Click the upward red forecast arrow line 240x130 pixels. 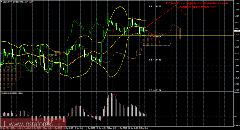point(161,16)
